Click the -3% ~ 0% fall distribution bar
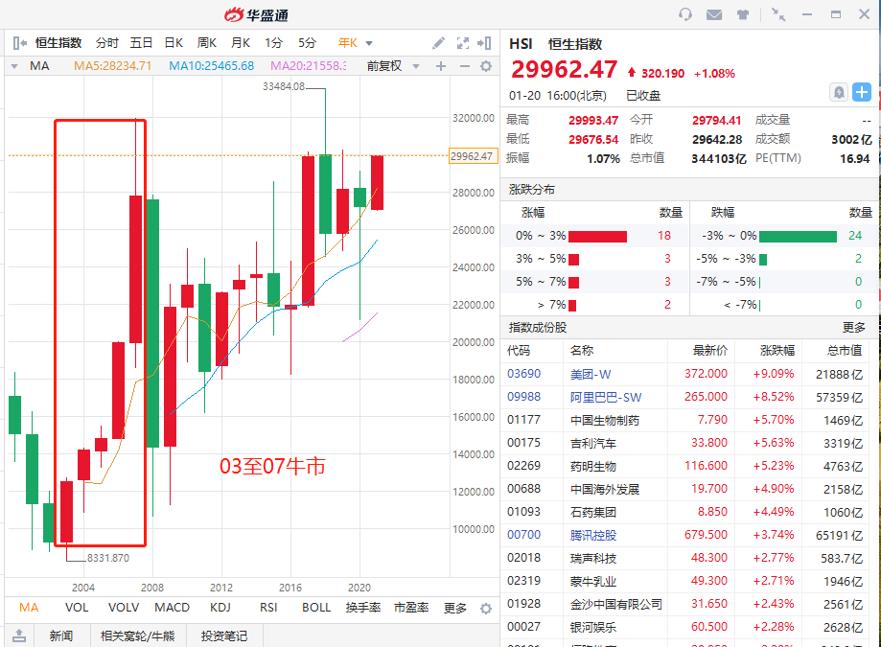 coord(798,236)
